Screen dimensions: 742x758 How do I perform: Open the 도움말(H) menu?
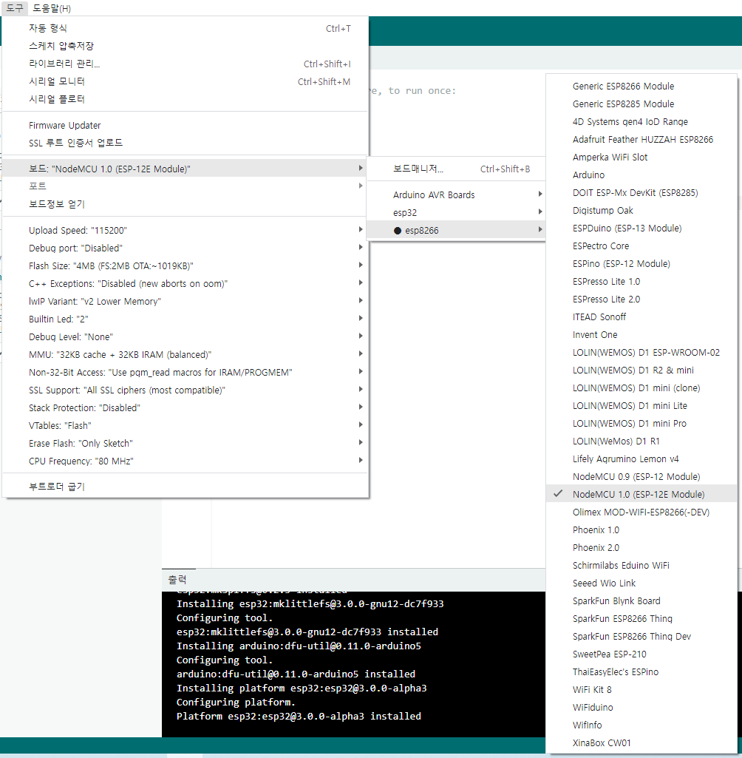[52, 8]
